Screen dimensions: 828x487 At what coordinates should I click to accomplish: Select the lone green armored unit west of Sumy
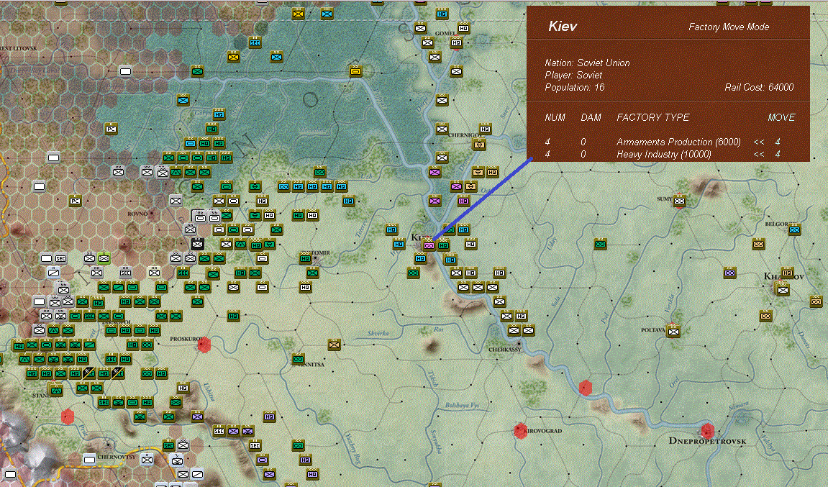[x=600, y=244]
